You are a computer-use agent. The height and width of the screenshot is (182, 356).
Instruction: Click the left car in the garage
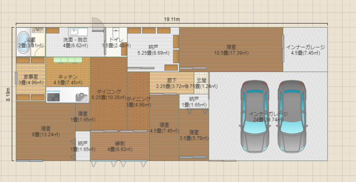(x=254, y=115)
